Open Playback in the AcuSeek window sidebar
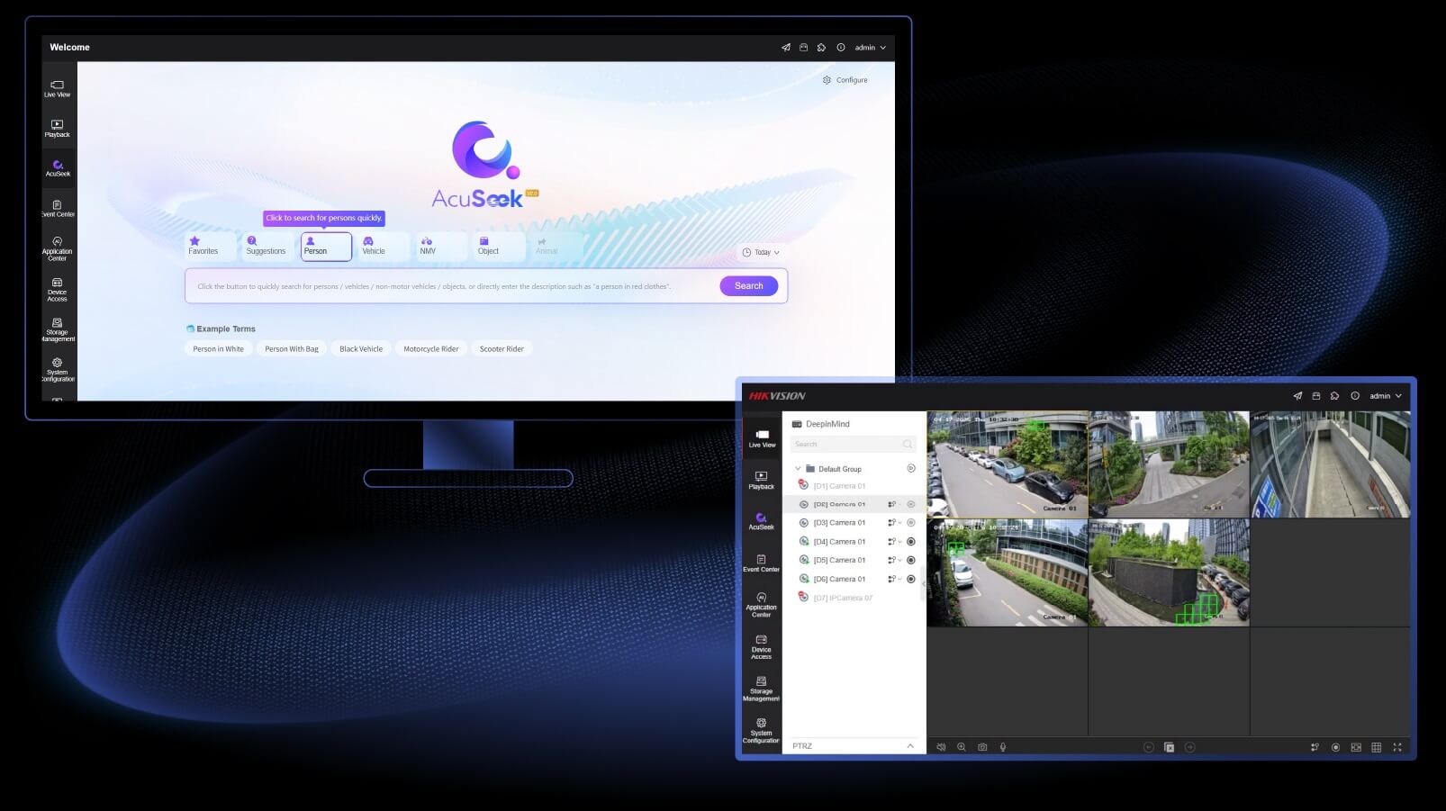The height and width of the screenshot is (811, 1446). click(57, 129)
